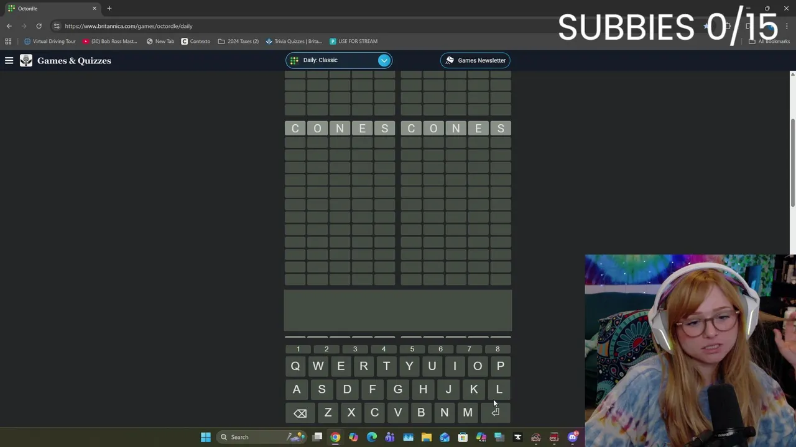Click the enter key on the on-screen keyboard
796x447 pixels.
click(x=496, y=413)
